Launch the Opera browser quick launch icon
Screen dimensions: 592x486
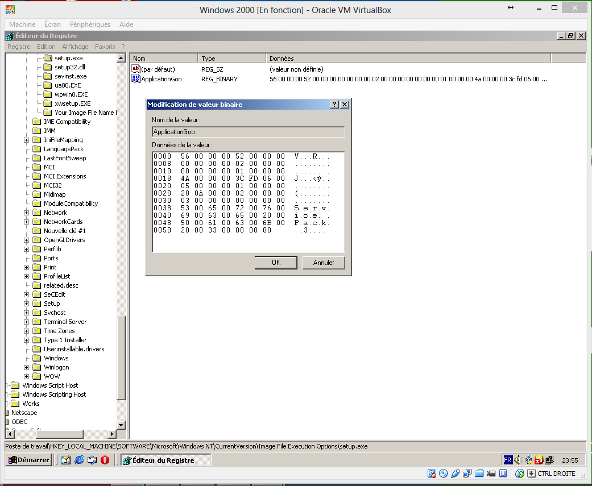(105, 460)
